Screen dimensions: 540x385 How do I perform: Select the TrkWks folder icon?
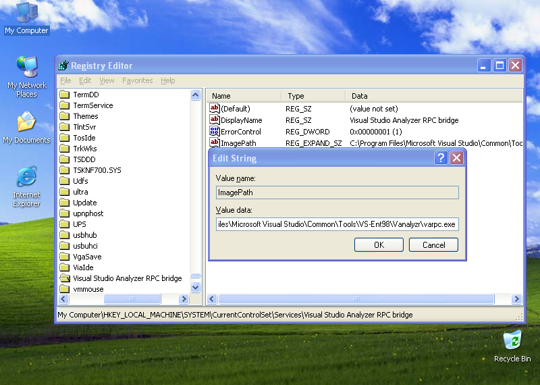(x=64, y=149)
